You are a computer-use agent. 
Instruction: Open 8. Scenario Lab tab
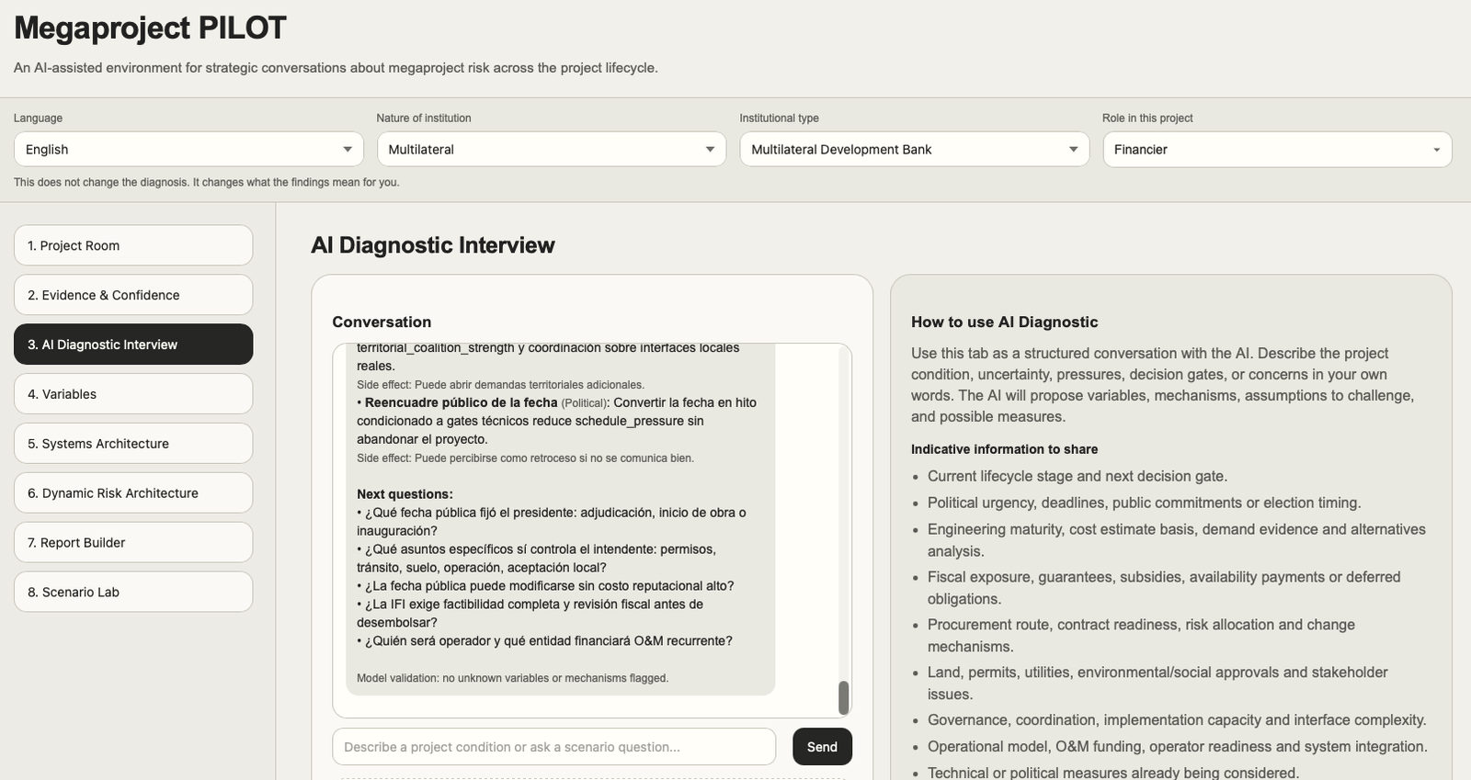tap(133, 593)
